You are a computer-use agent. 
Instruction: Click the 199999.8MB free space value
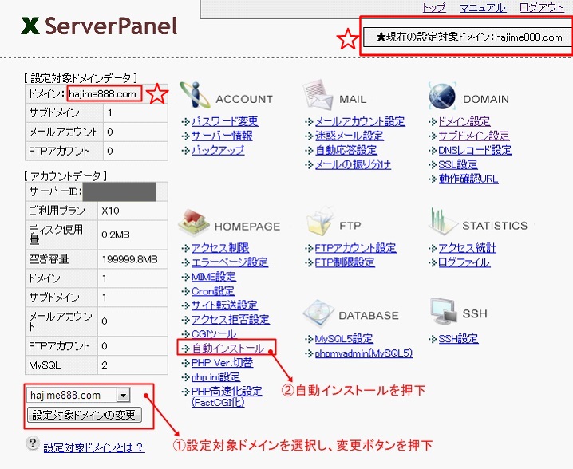(x=130, y=259)
